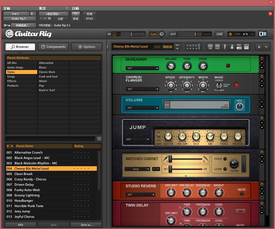The height and width of the screenshot is (229, 275).
Task: Open Skreamer INIT preset dropdown
Action: (142, 68)
